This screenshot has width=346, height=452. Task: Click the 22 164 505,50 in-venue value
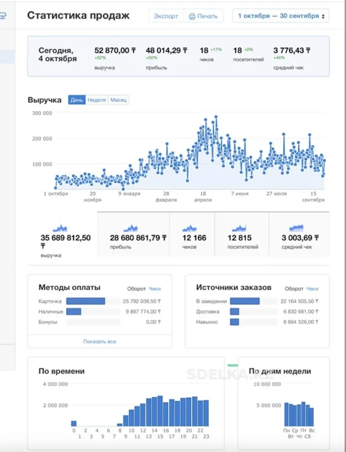pos(300,301)
